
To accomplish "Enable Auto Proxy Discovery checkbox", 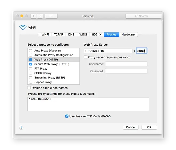I will 31,51.
